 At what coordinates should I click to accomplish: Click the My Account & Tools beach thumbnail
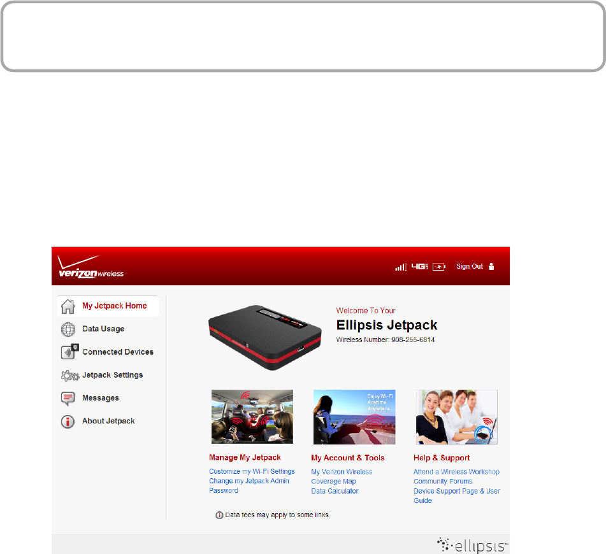coord(354,417)
